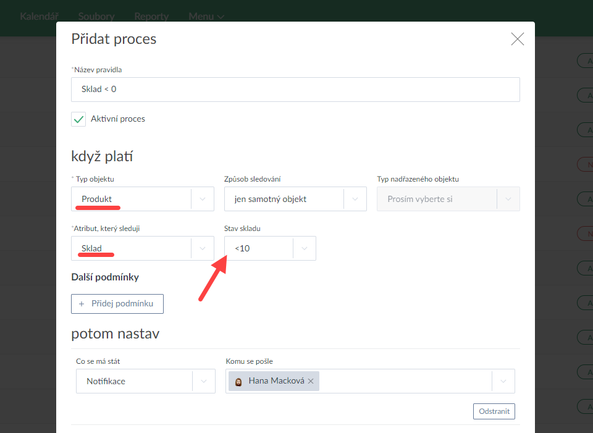Image resolution: width=593 pixels, height=433 pixels.
Task: Open the Soubory menu item
Action: click(x=96, y=17)
